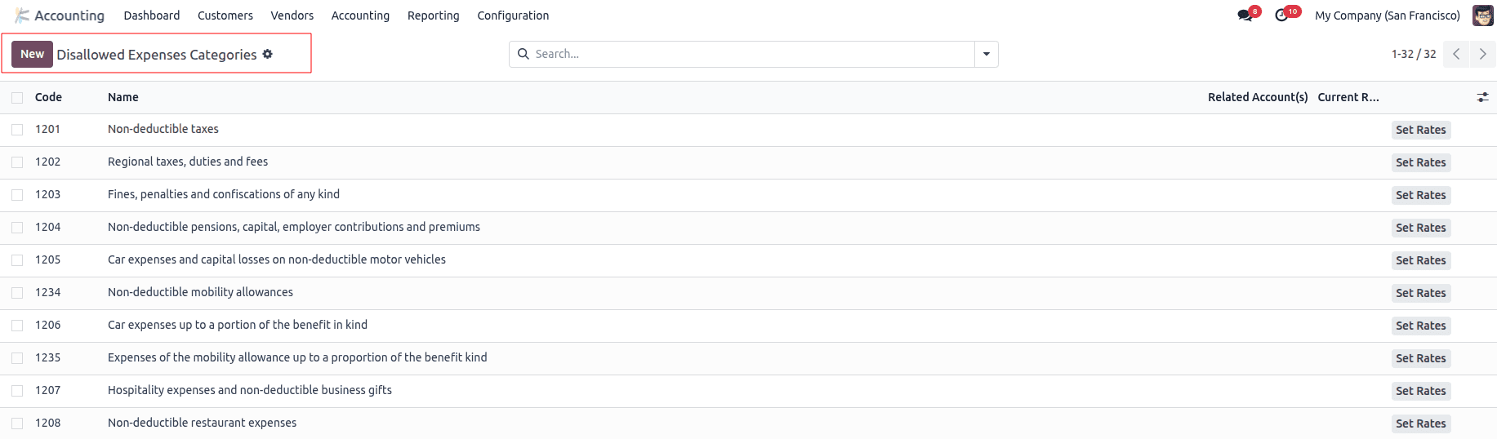
Task: Toggle select-all checkbox in header
Action: coord(17,97)
